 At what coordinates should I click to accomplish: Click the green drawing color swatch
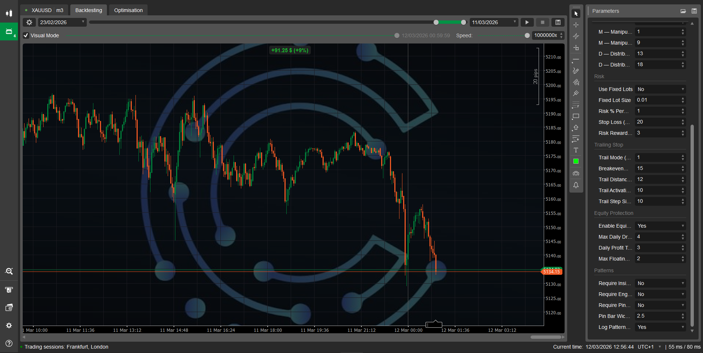(x=576, y=162)
